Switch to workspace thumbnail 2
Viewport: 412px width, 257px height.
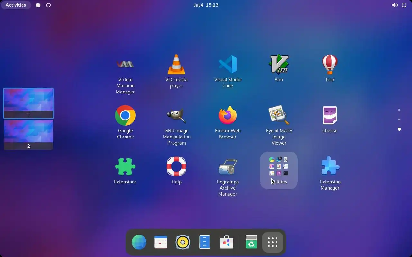coord(29,135)
